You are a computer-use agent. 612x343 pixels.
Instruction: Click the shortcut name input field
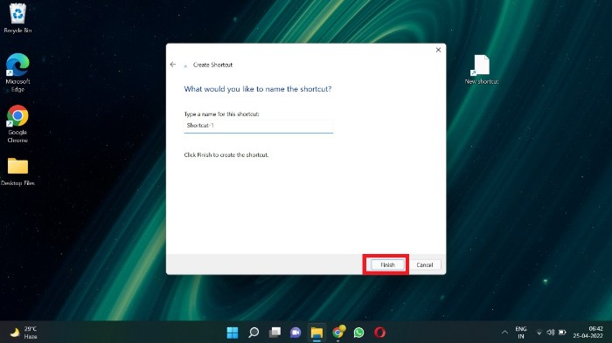(x=259, y=126)
